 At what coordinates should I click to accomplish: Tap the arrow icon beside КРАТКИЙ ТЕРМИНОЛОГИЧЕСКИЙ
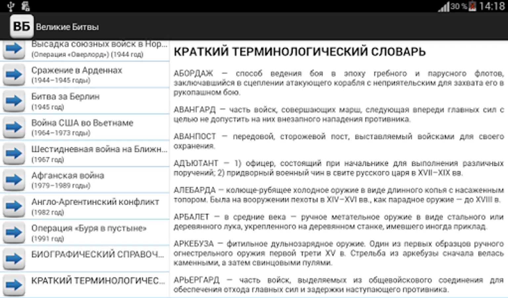point(14,285)
